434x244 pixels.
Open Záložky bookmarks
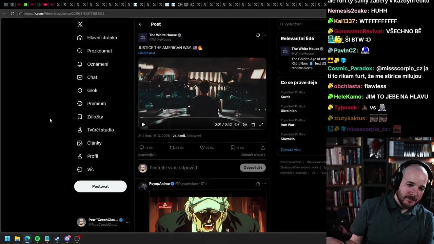(90, 117)
